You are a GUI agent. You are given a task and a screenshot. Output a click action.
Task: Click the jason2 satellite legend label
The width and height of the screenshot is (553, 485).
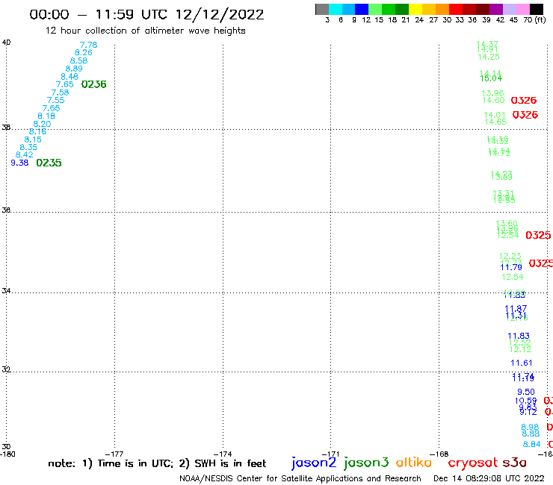pos(314,463)
